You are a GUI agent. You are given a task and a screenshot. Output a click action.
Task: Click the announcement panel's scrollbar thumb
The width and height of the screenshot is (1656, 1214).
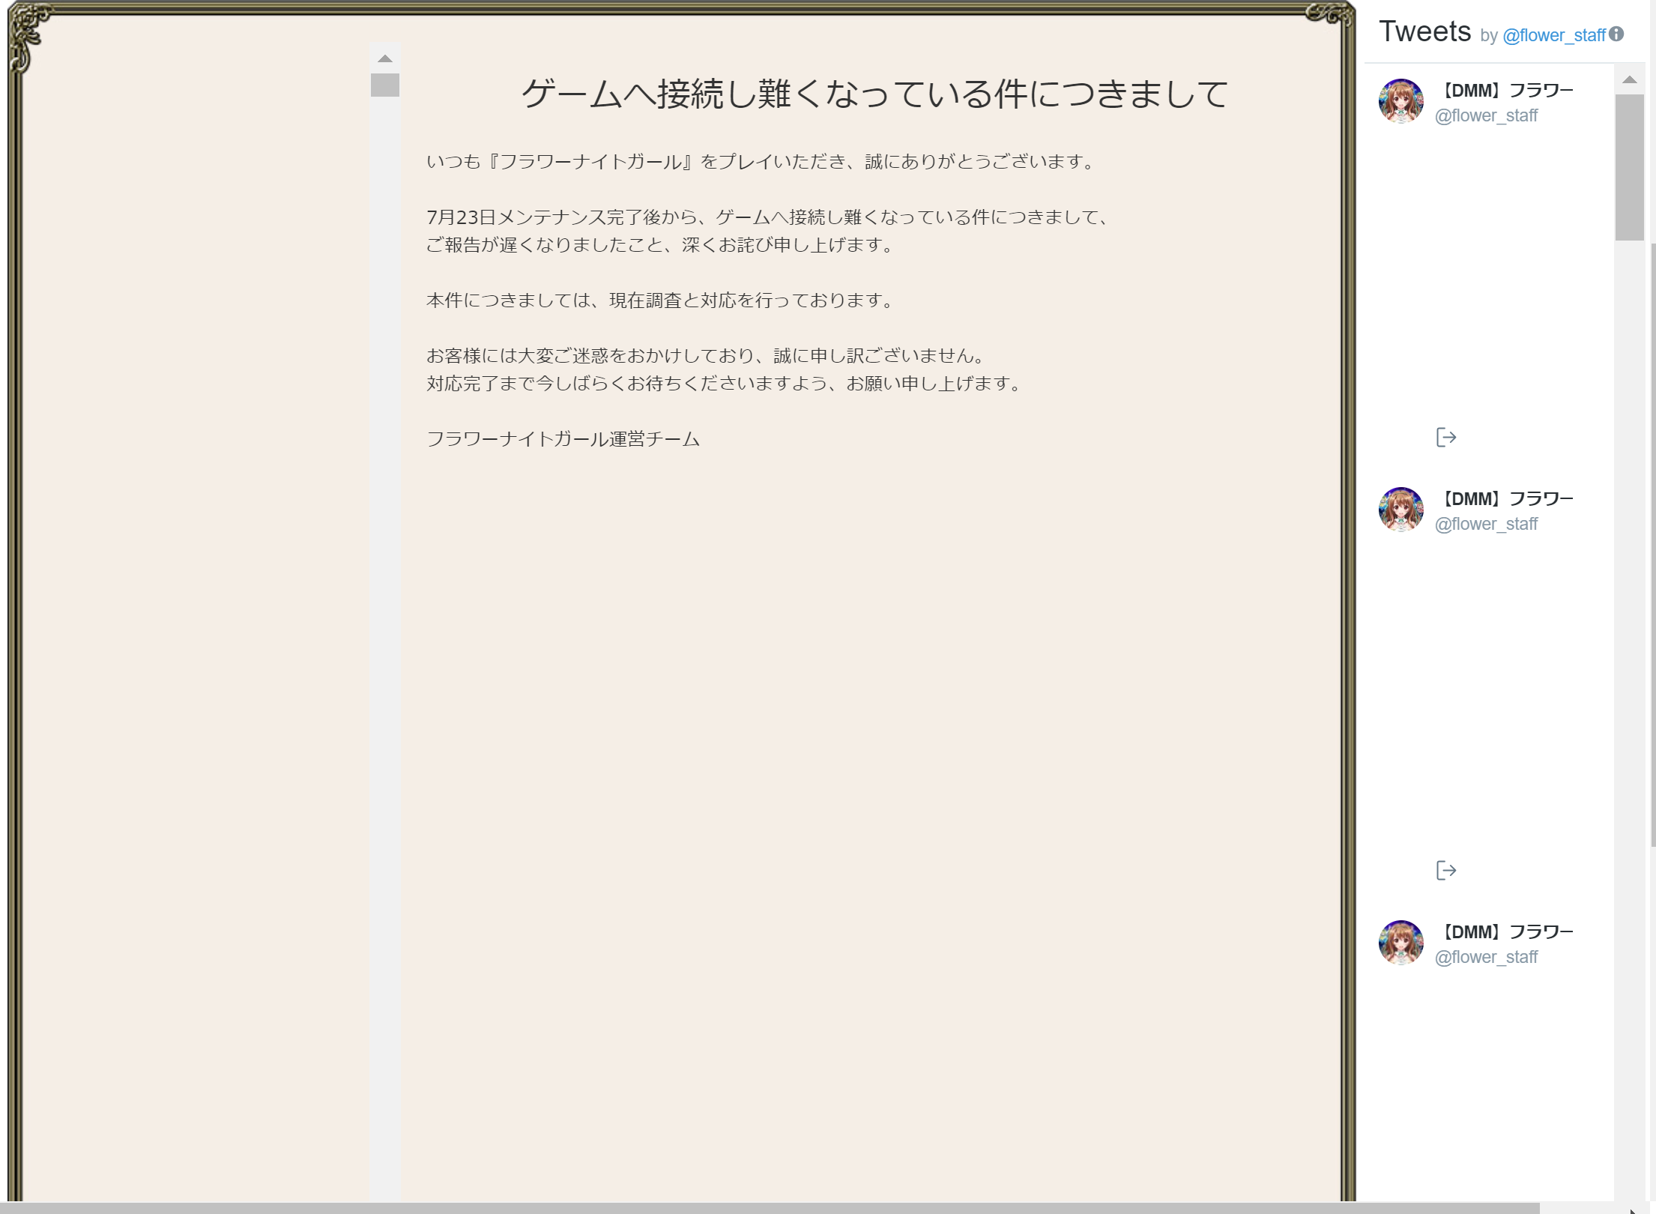(x=384, y=85)
